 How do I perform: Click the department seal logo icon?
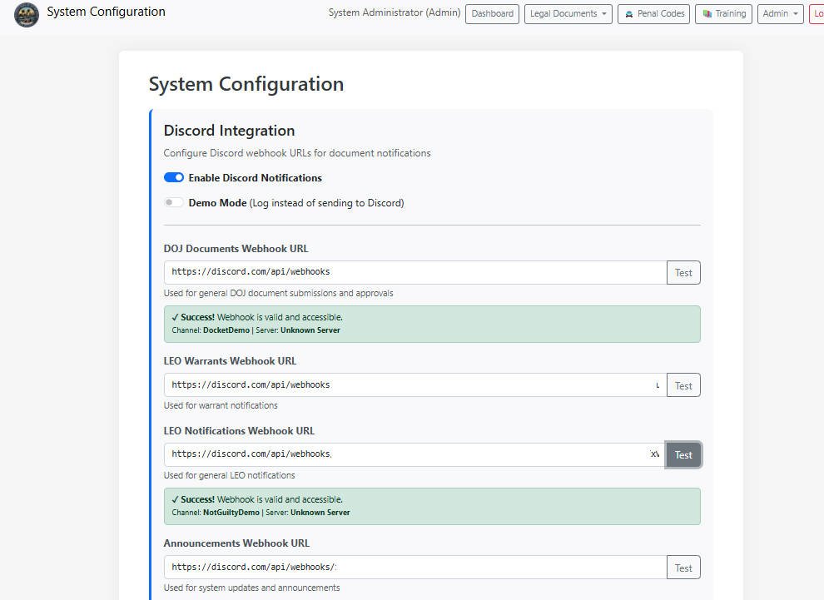[26, 15]
